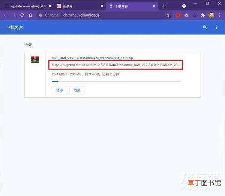Click the download progress bar
This screenshot has height=196, width=225.
[x=116, y=81]
